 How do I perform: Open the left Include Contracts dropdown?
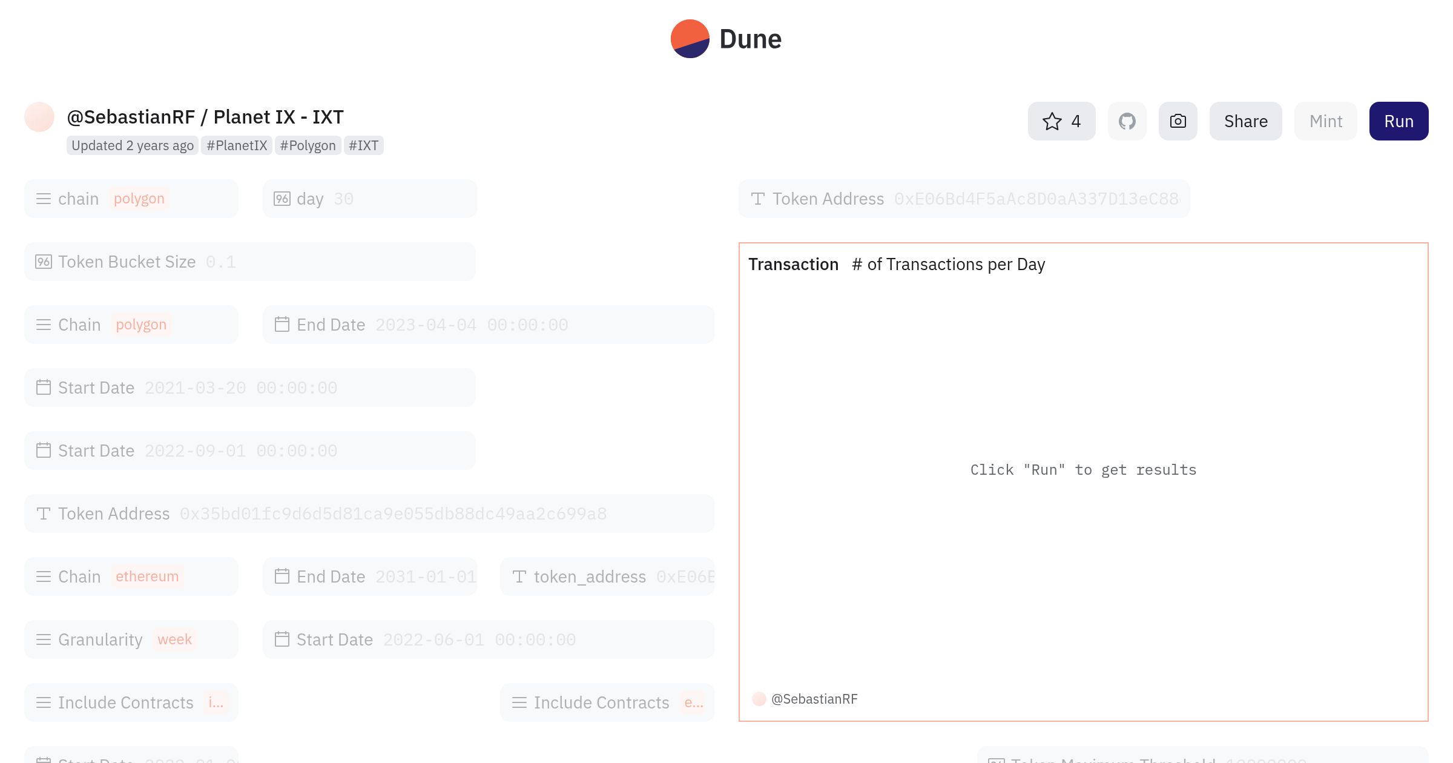tap(131, 702)
